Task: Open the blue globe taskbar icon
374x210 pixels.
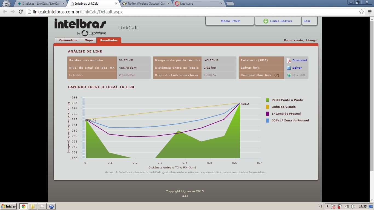Action: click(51, 206)
